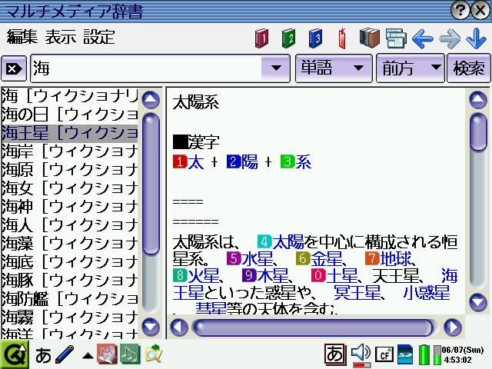Click the result list vertical scroll thumb
492x369 pixels.
[151, 183]
